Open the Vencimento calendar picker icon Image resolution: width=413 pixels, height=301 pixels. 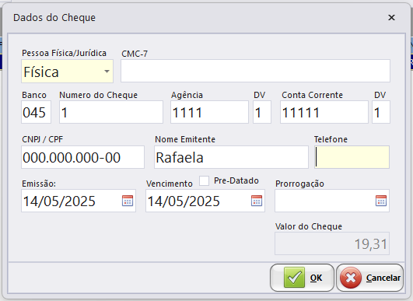(x=257, y=201)
